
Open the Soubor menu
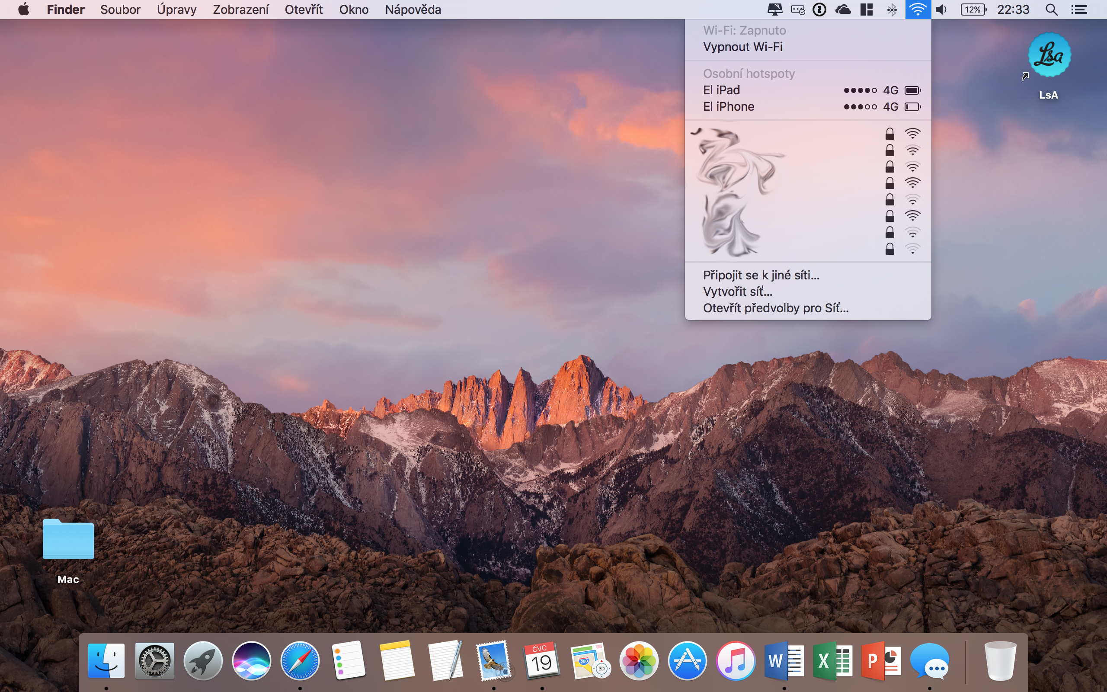tap(120, 10)
